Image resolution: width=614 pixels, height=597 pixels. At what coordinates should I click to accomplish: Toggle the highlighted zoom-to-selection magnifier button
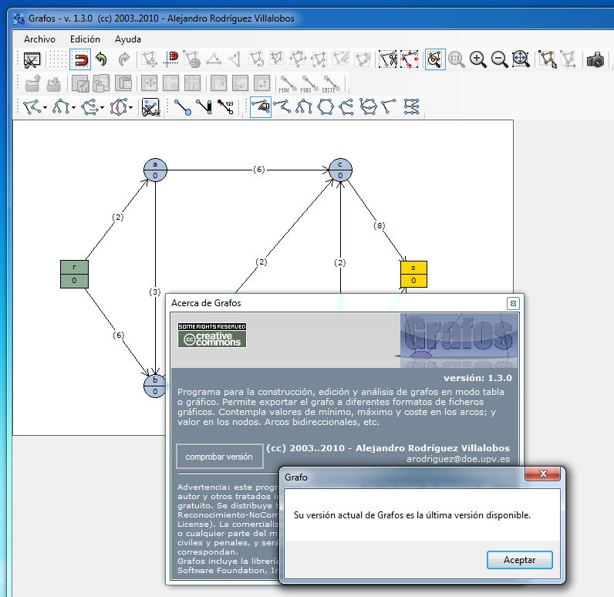[x=435, y=59]
